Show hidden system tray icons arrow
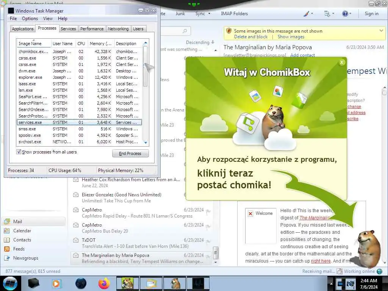The height and width of the screenshot is (291, 388). pyautogui.click(x=331, y=283)
